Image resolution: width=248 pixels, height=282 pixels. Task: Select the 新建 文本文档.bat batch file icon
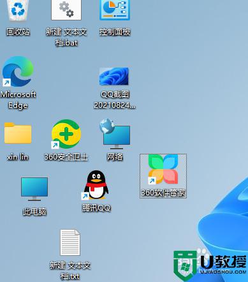[x=66, y=10]
